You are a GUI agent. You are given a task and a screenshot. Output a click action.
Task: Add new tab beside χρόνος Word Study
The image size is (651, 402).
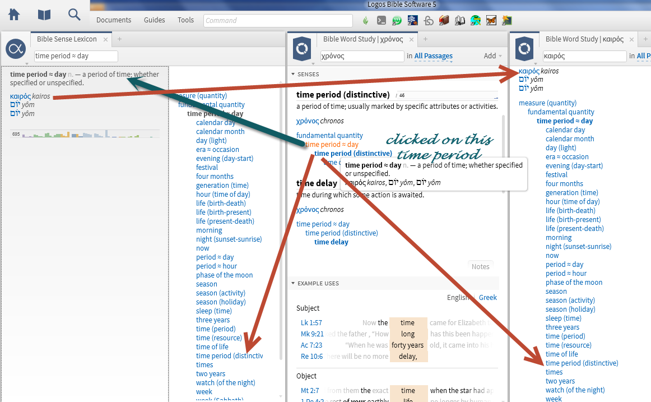426,39
